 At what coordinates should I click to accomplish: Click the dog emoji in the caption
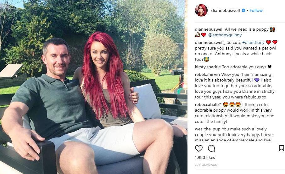point(198,35)
